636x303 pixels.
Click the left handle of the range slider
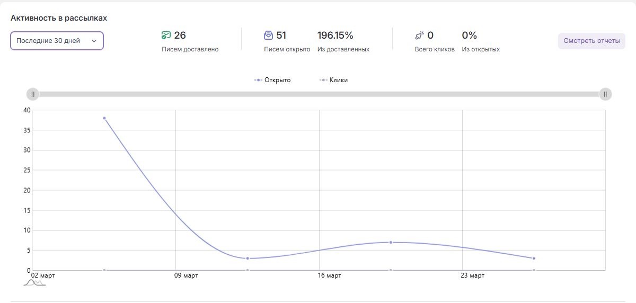point(33,94)
